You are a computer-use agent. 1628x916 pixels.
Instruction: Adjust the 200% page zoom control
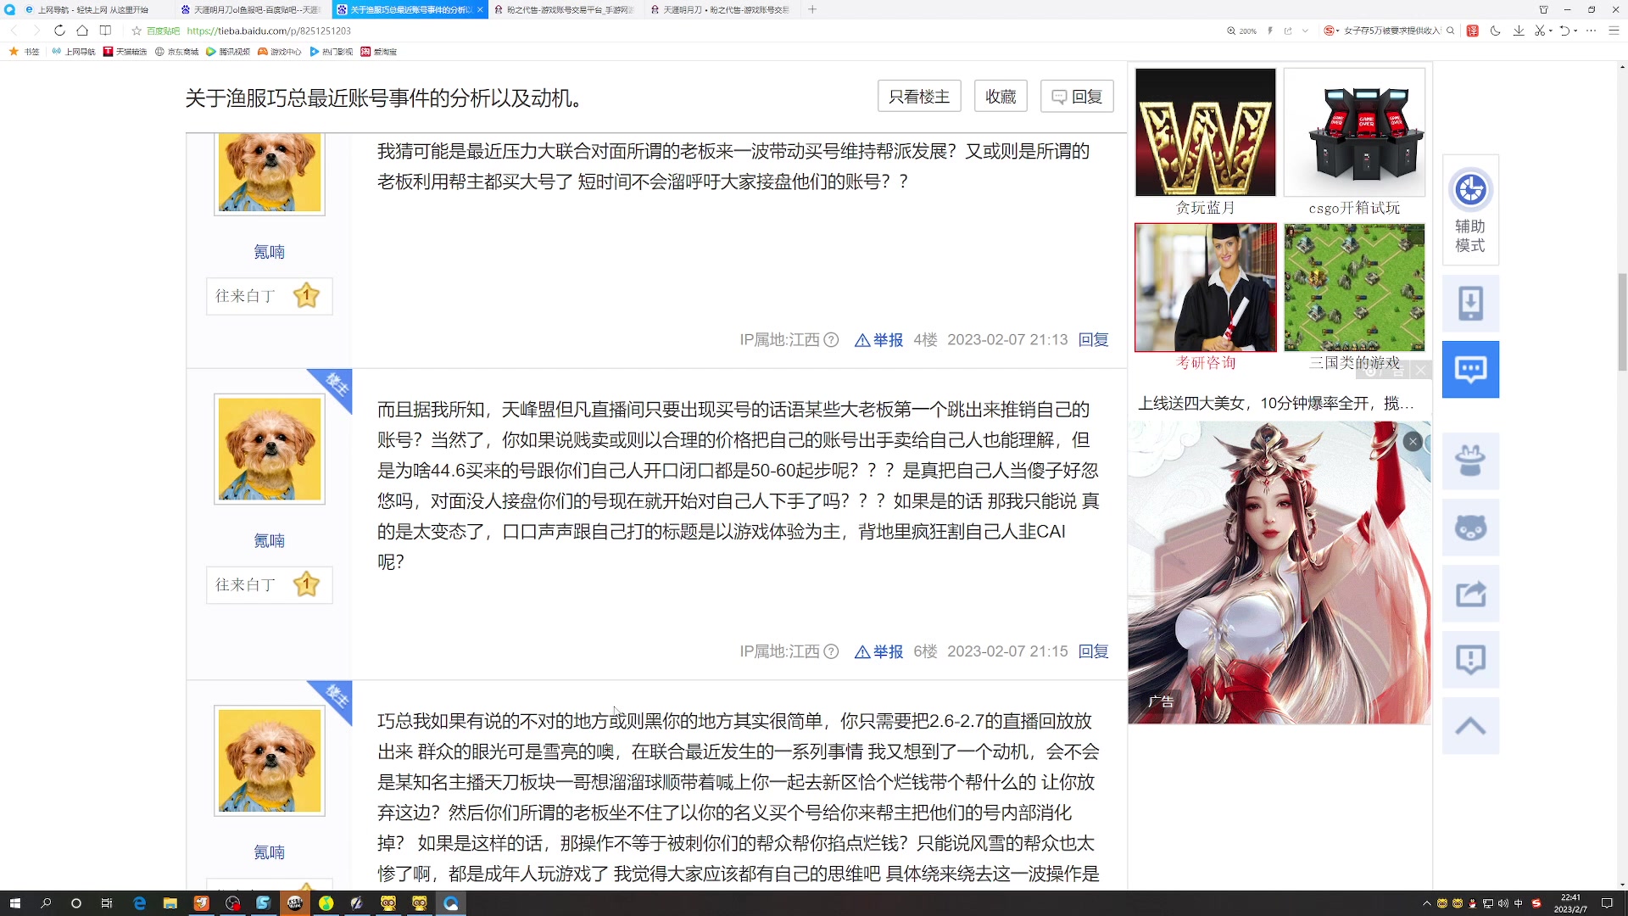(1242, 31)
